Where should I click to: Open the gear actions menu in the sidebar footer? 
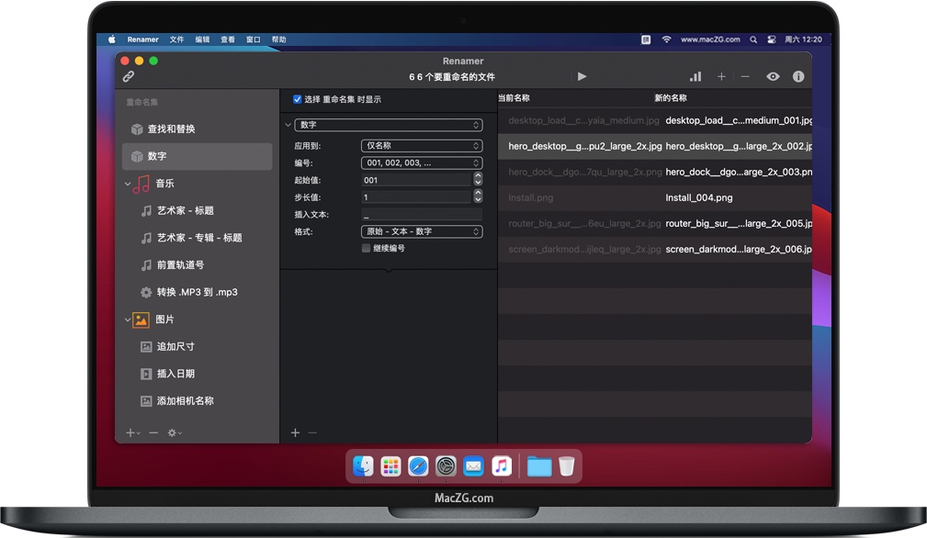174,432
